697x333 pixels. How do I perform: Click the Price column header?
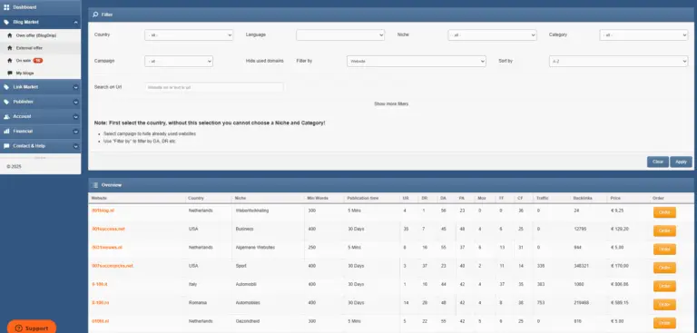click(x=615, y=198)
